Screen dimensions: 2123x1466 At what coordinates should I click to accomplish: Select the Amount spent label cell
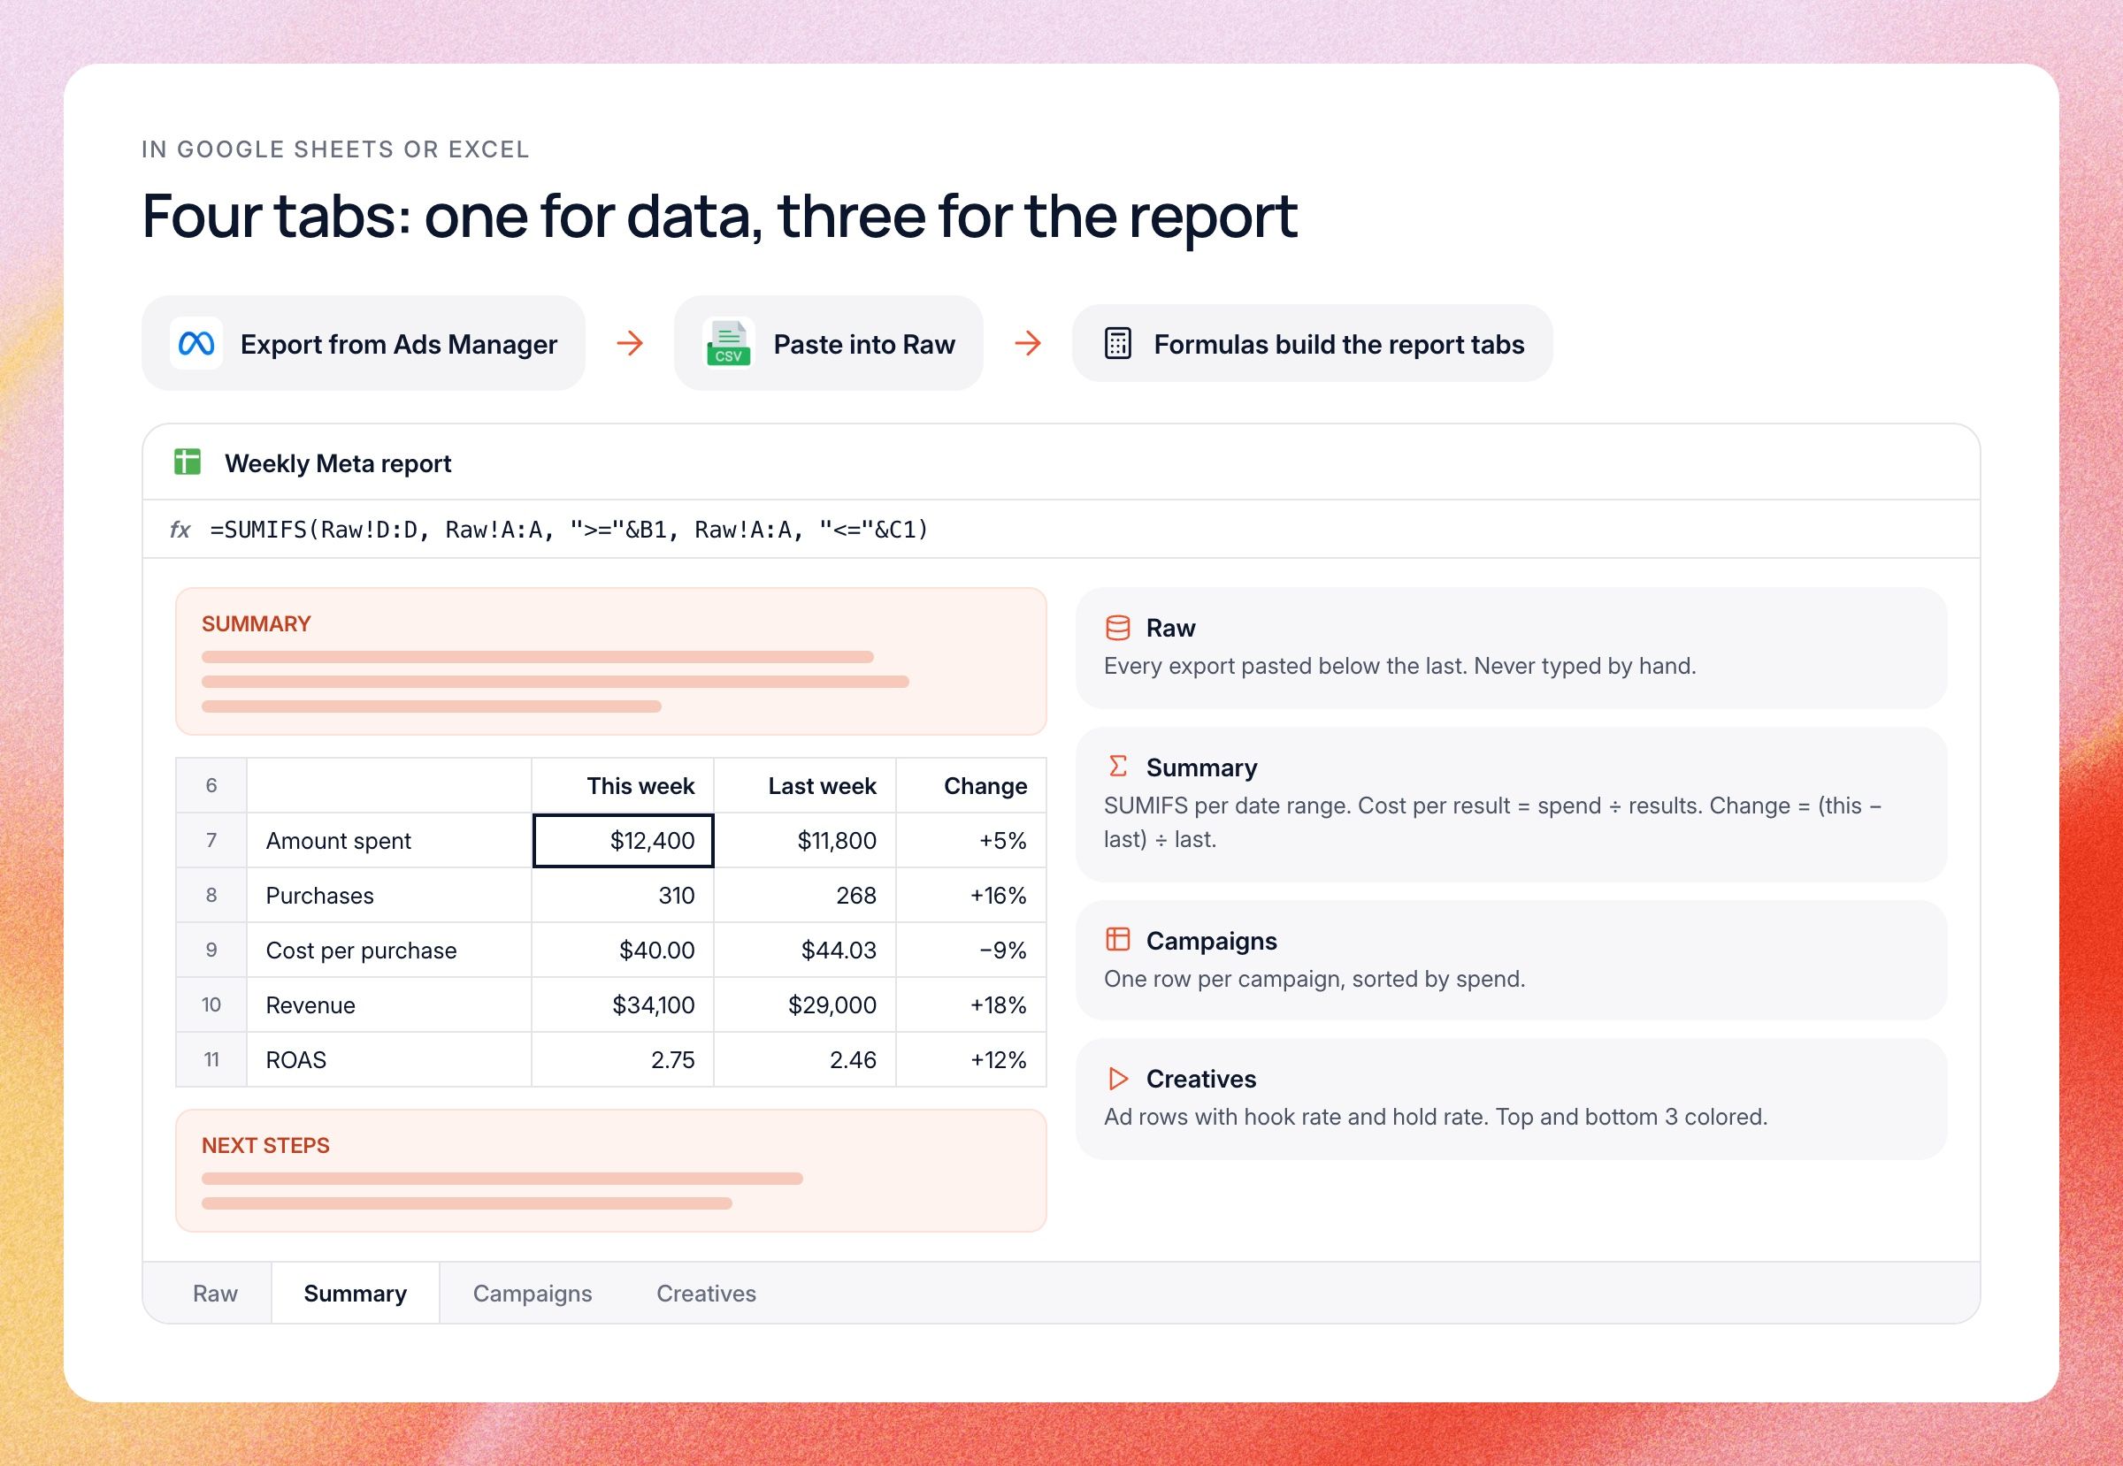[x=388, y=841]
